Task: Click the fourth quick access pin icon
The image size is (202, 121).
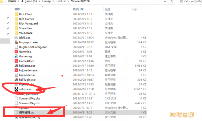Action: click(8, 34)
